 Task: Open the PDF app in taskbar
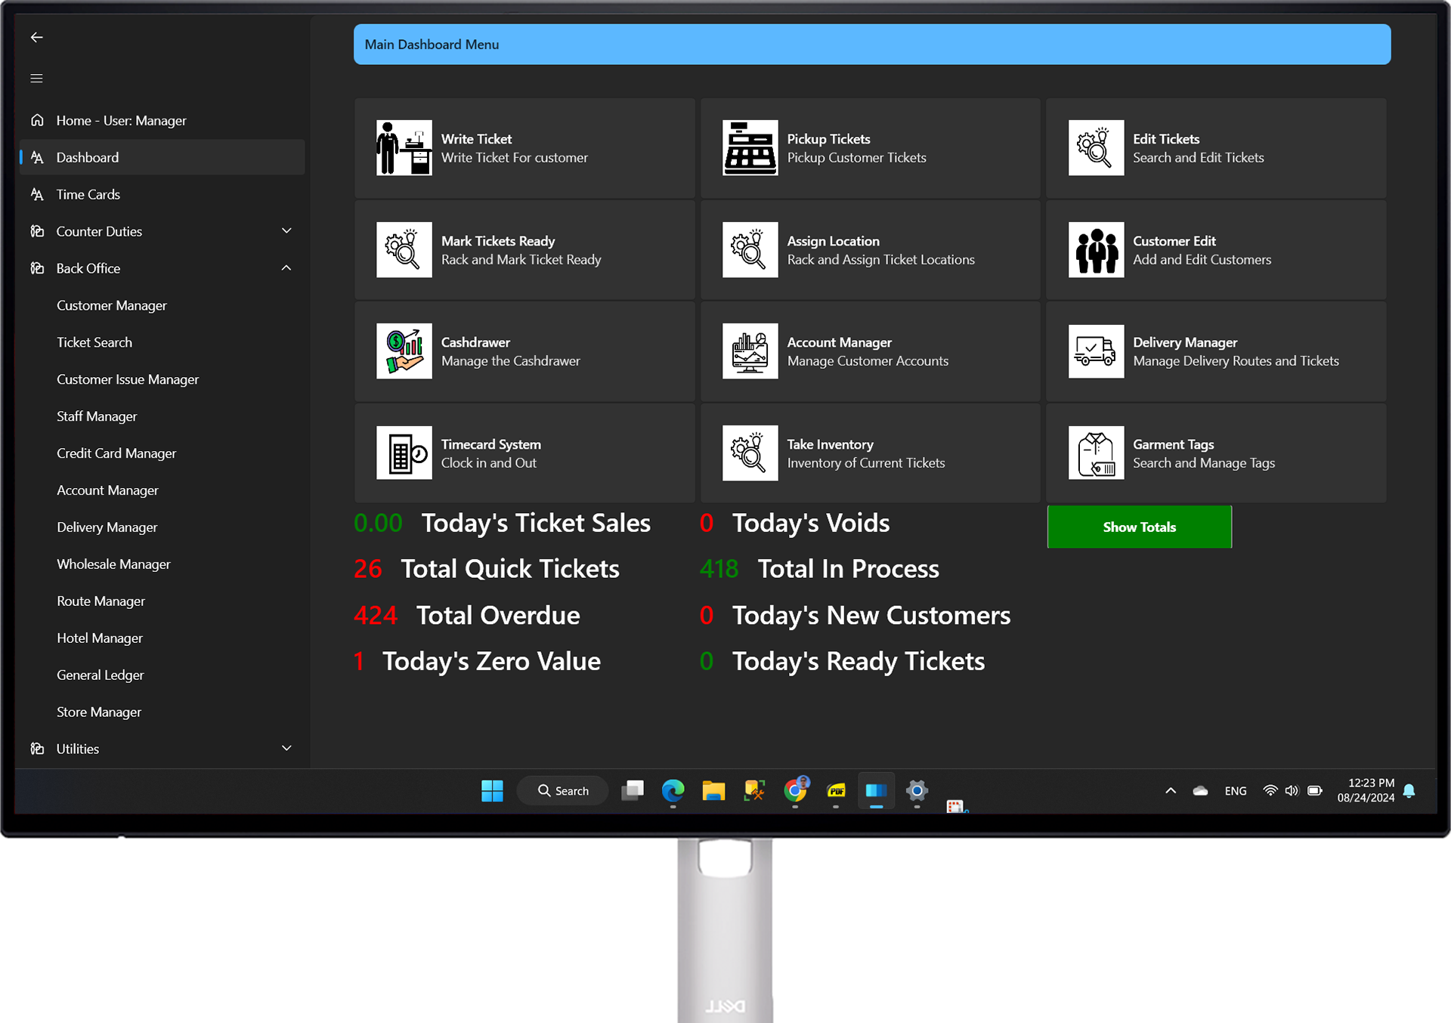tap(836, 791)
